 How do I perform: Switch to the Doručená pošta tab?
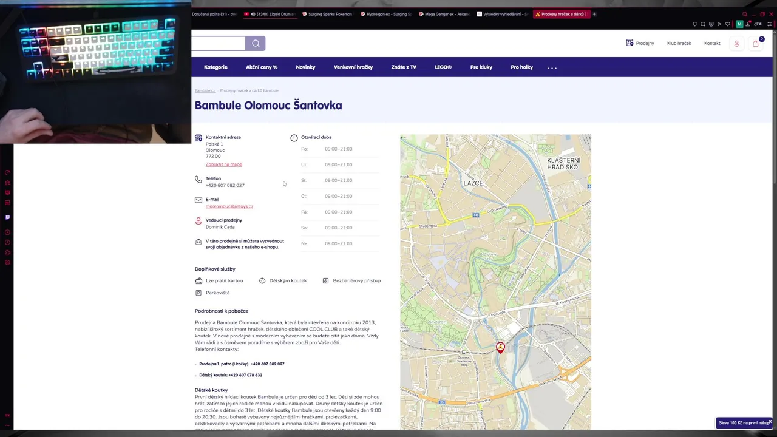[x=215, y=14]
